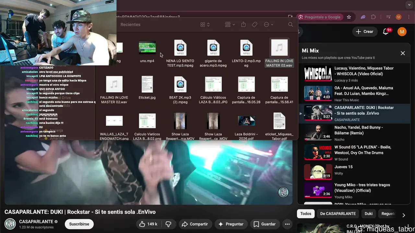415x233 pixels.
Task: Open Finder group-by dropdown
Action: tap(230, 25)
